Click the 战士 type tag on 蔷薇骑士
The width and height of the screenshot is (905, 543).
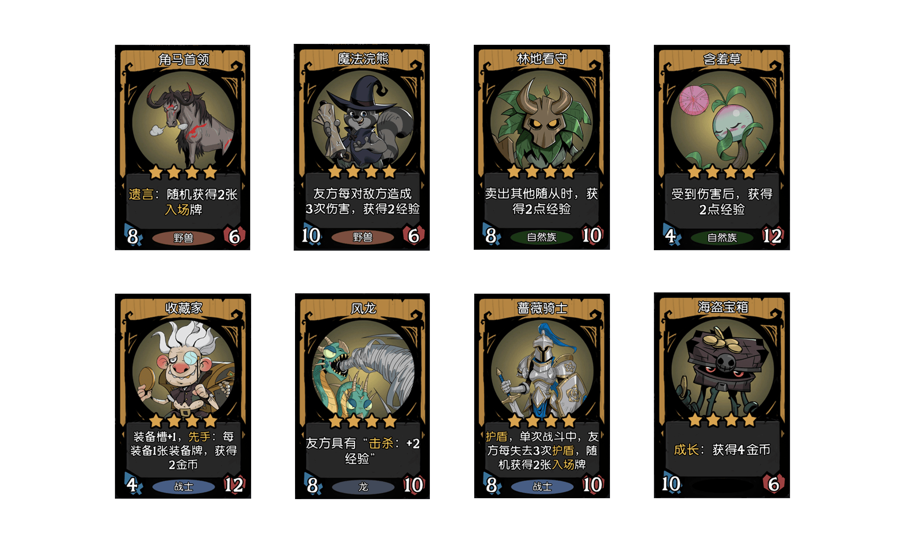(x=542, y=486)
